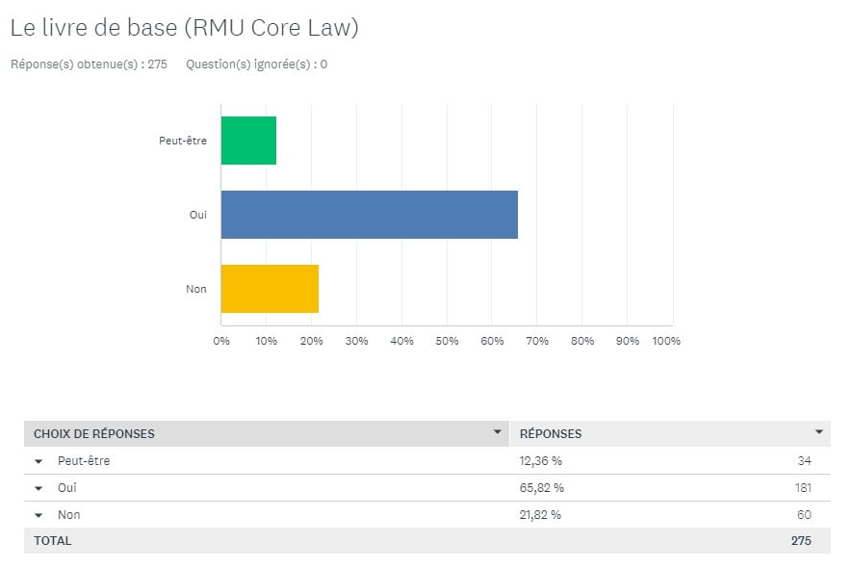This screenshot has width=852, height=569.
Task: Expand the Non row arrow in table
Action: (39, 516)
